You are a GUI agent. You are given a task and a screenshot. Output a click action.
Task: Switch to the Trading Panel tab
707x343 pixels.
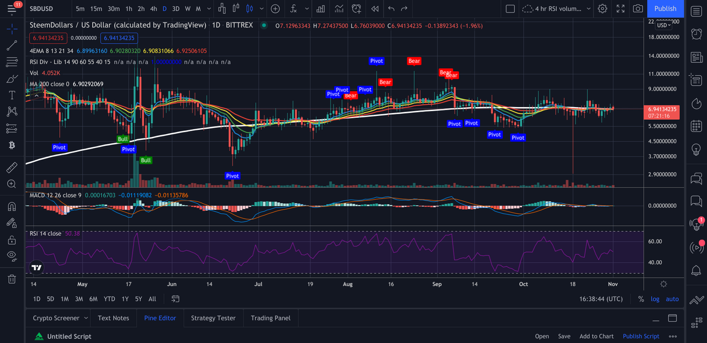click(271, 318)
